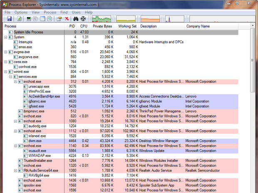
Task: Click the Save toolbar icon
Action: (x=10, y=19)
